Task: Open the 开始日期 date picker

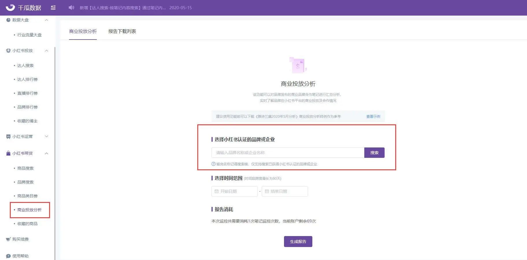Action: pos(235,191)
